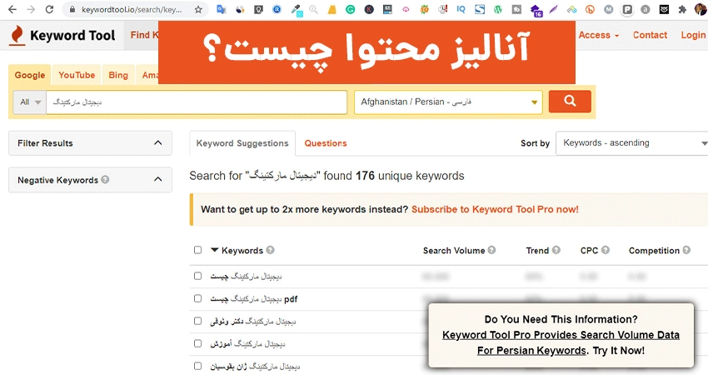Go back with the browser back arrow
Image resolution: width=708 pixels, height=375 pixels.
(12, 9)
